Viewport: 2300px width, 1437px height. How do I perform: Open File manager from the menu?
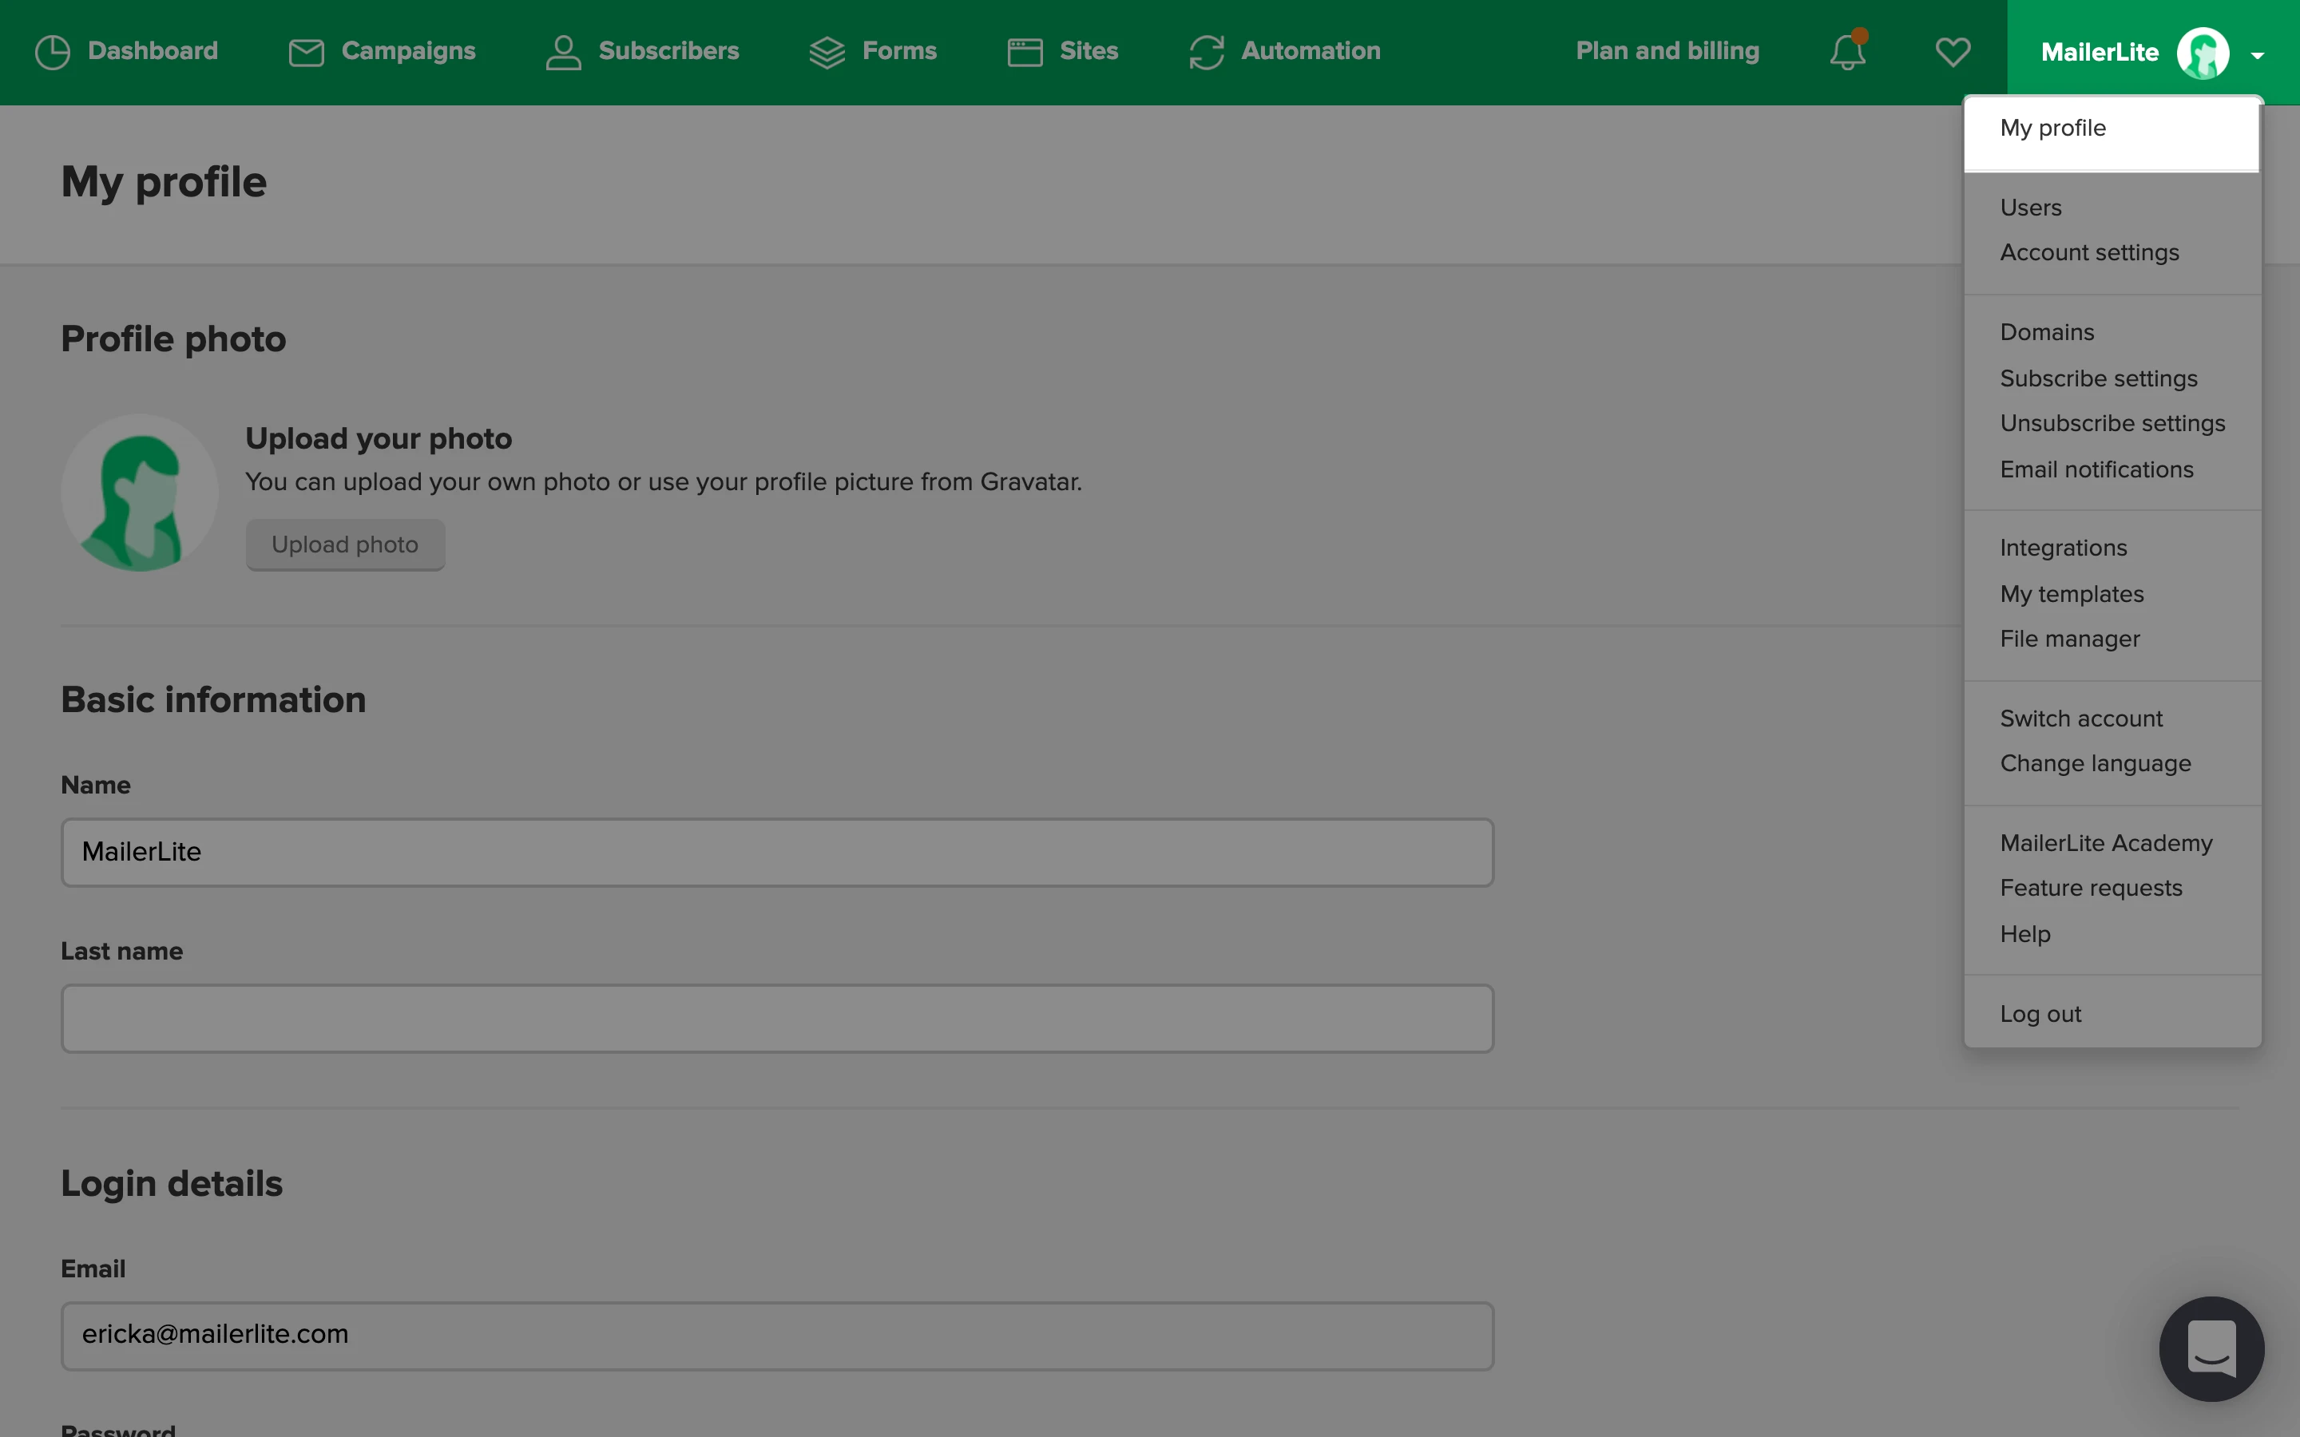tap(2069, 639)
